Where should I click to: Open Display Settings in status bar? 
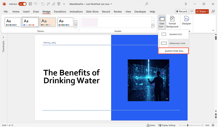(x=167, y=125)
